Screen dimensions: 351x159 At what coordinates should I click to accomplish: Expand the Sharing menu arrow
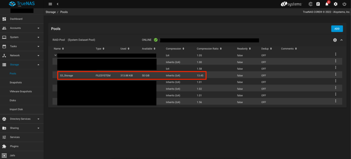[x=38, y=128]
